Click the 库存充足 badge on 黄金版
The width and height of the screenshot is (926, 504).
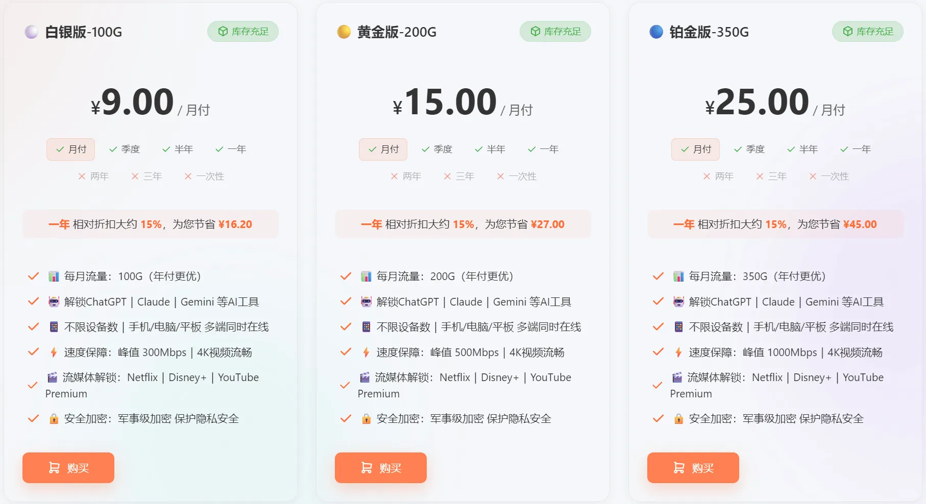(555, 31)
